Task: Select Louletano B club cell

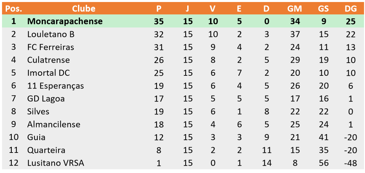Action: [x=51, y=35]
